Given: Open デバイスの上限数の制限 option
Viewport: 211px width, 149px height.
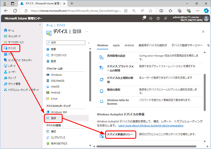Looking at the screenshot, I should (120, 80).
